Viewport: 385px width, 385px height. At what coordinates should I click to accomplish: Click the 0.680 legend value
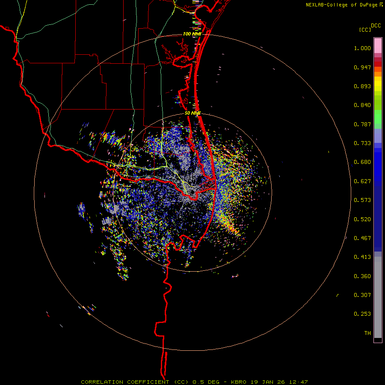[362, 162]
